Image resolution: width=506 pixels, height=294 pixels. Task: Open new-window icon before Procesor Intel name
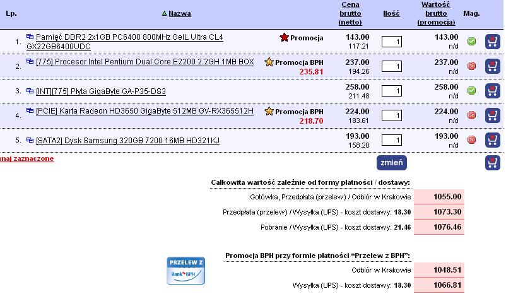coord(30,61)
